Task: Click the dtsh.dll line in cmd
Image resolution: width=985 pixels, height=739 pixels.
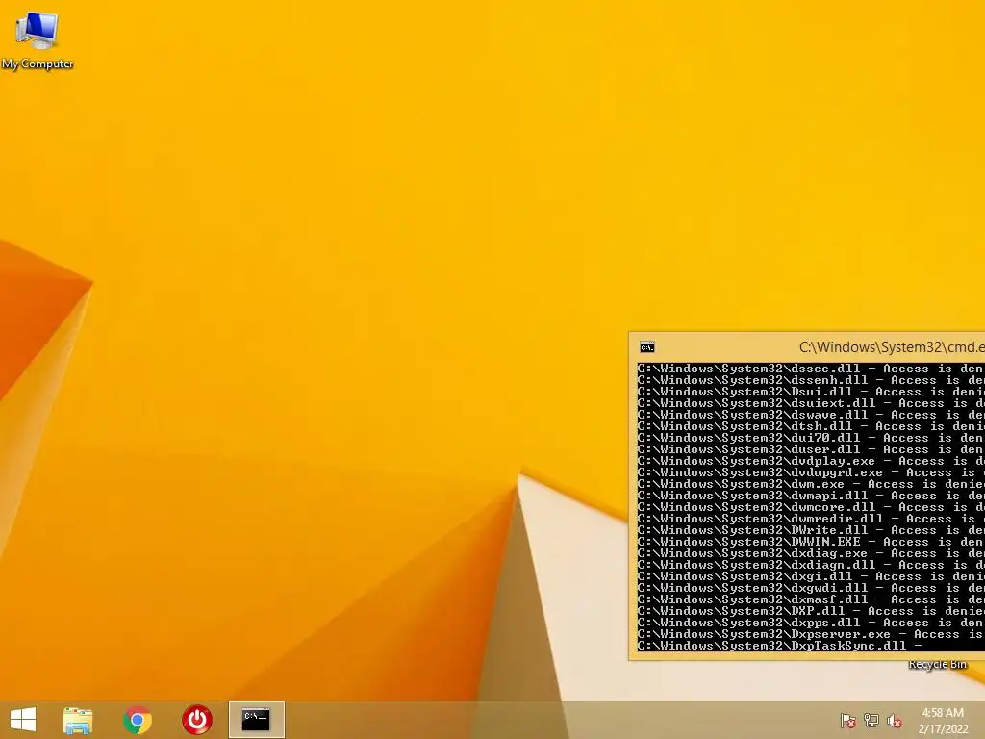Action: click(810, 426)
